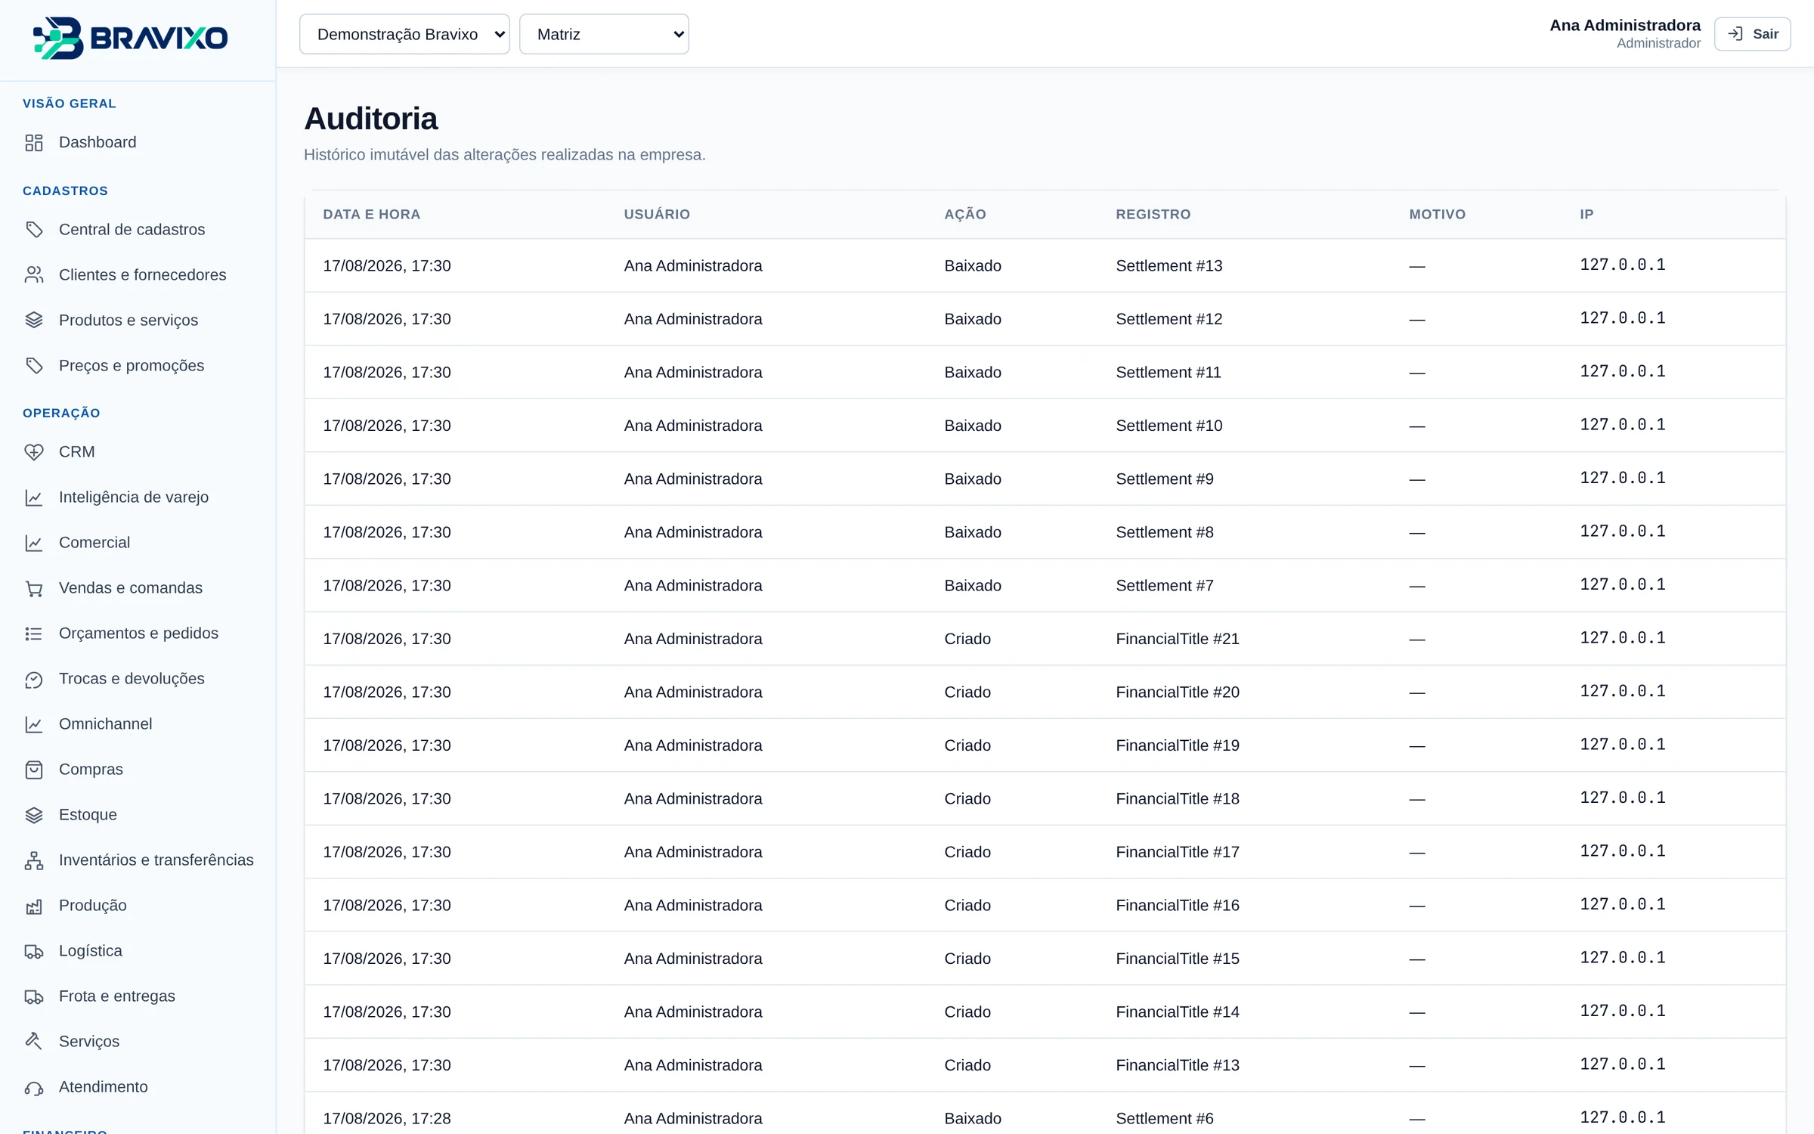
Task: Click the Sair text label
Action: [x=1766, y=34]
